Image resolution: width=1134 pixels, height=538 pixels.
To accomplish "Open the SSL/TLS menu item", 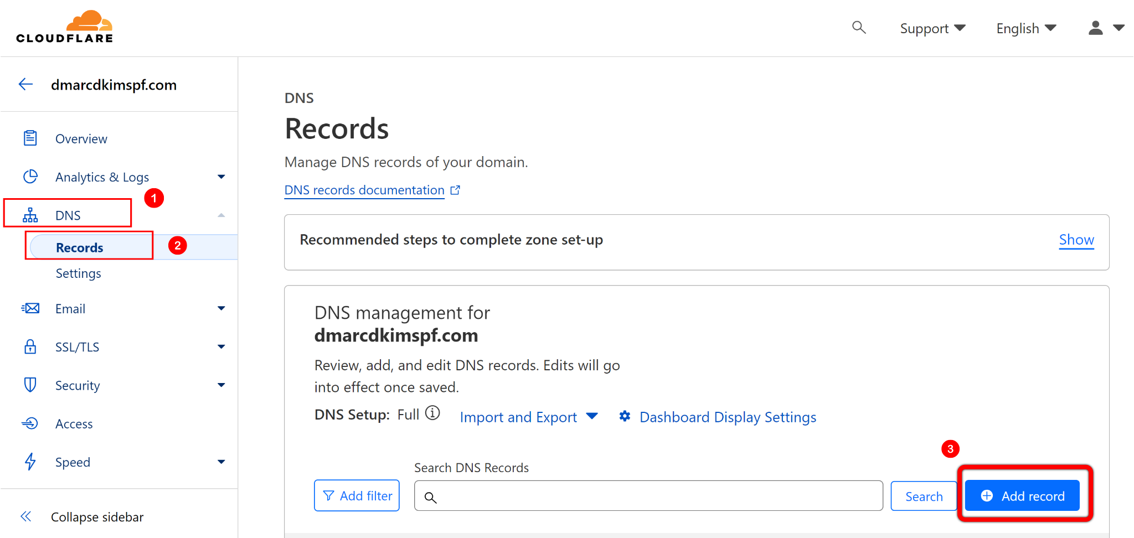I will point(77,347).
